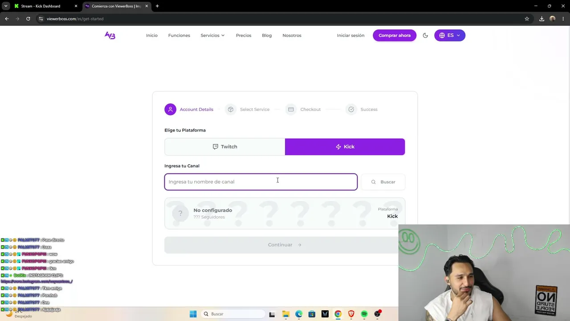
Task: Open Microsoft Store from the taskbar
Action: pos(312,314)
